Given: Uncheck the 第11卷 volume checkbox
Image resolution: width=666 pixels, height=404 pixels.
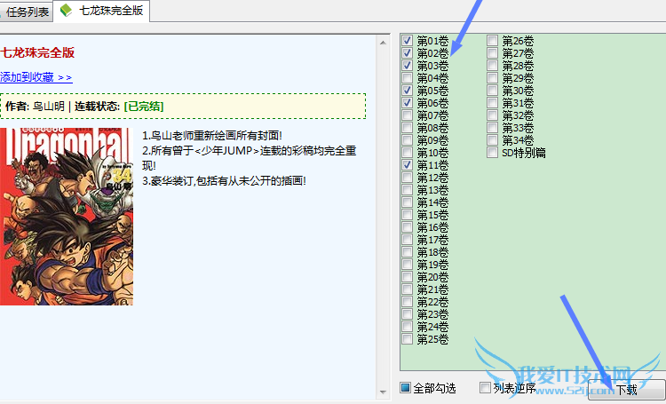Looking at the screenshot, I should [407, 165].
